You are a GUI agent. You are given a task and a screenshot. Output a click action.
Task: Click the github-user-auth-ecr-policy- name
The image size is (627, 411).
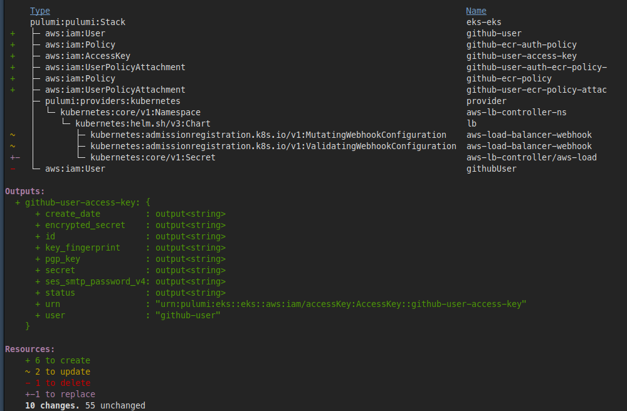pos(537,67)
